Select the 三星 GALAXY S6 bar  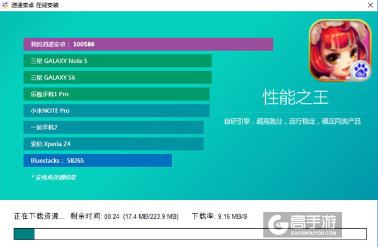click(117, 77)
